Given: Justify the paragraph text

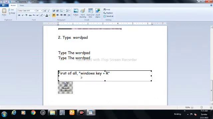Looking at the screenshot, I should tap(65, 15).
